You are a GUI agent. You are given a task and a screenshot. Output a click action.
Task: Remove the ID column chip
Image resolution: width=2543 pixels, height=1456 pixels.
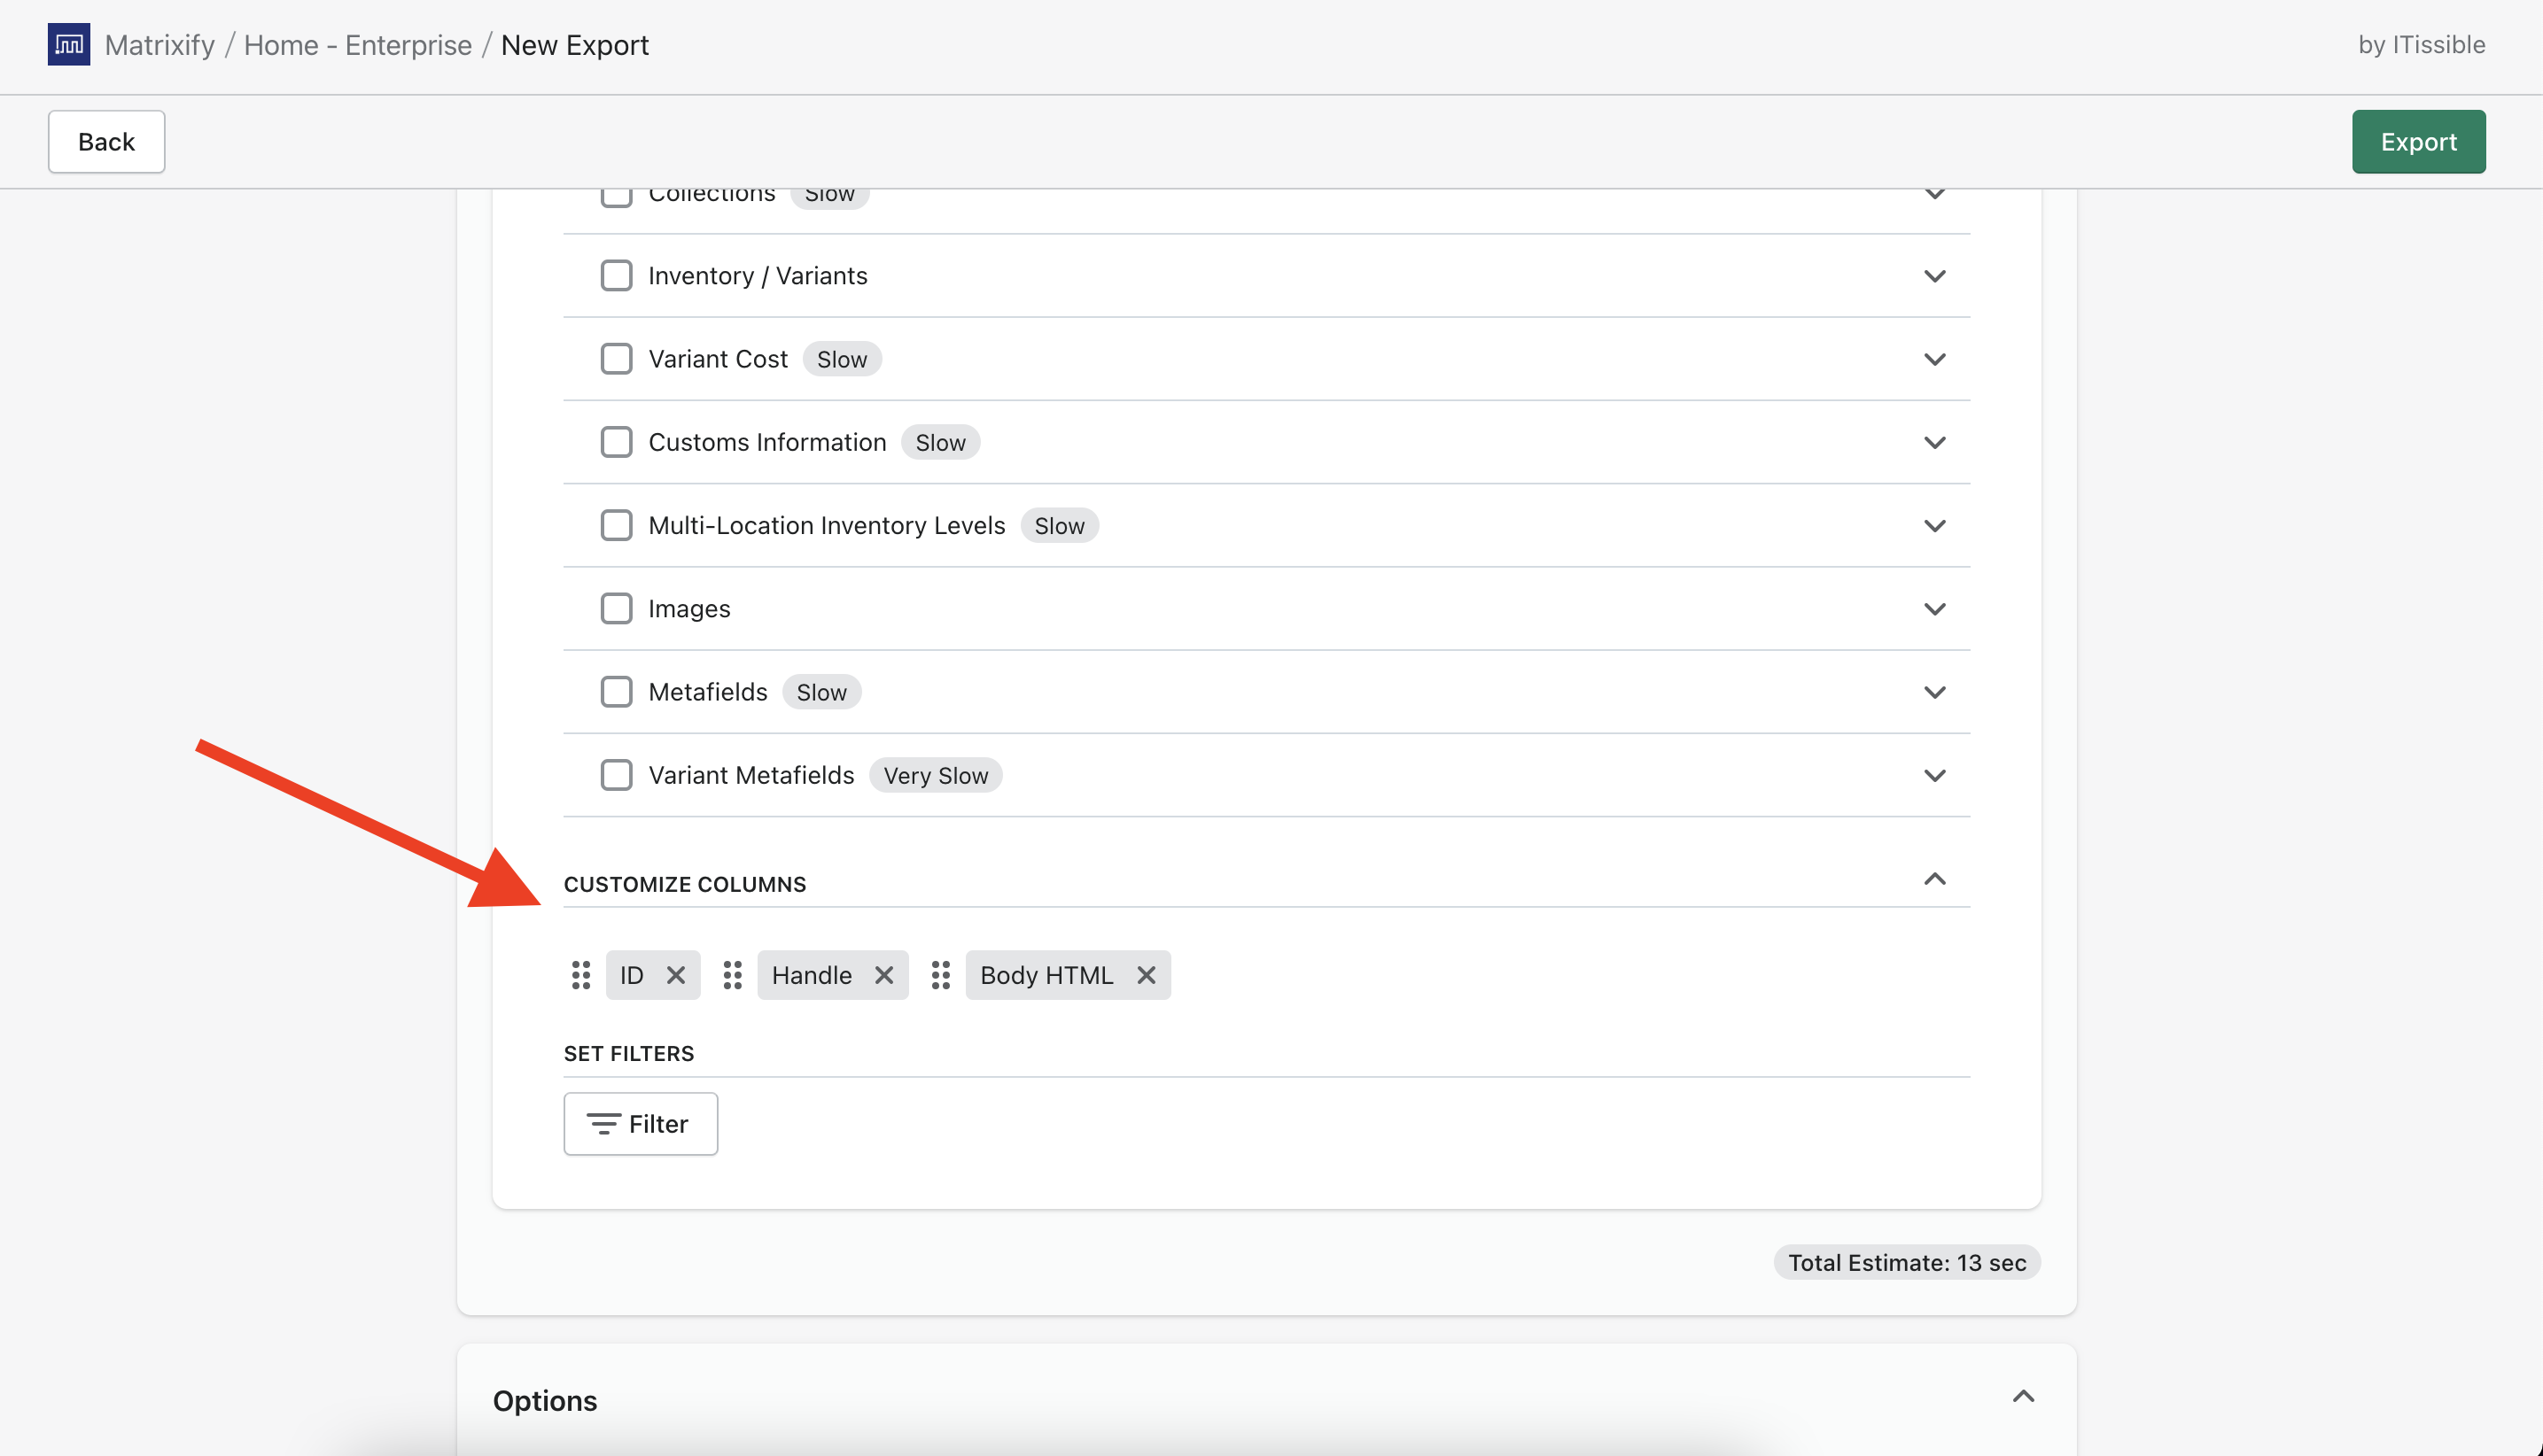tap(676, 975)
